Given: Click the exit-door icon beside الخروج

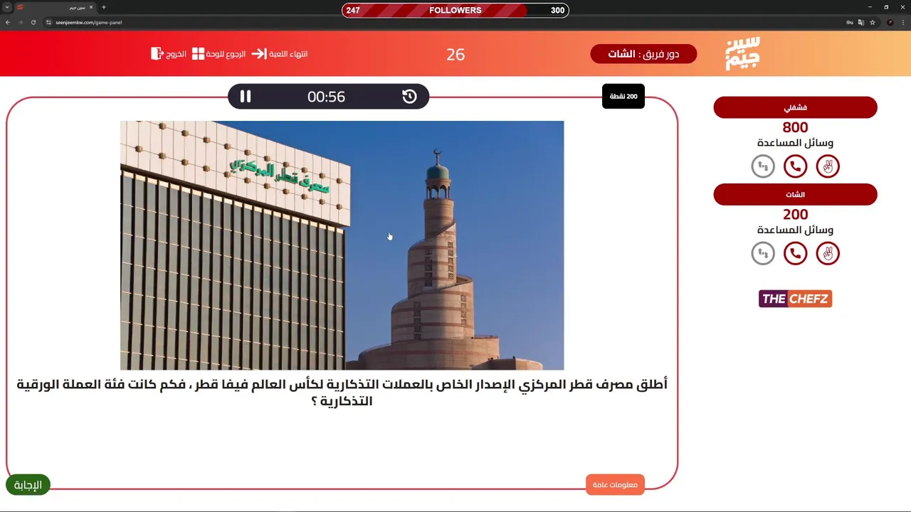Looking at the screenshot, I should pyautogui.click(x=157, y=54).
